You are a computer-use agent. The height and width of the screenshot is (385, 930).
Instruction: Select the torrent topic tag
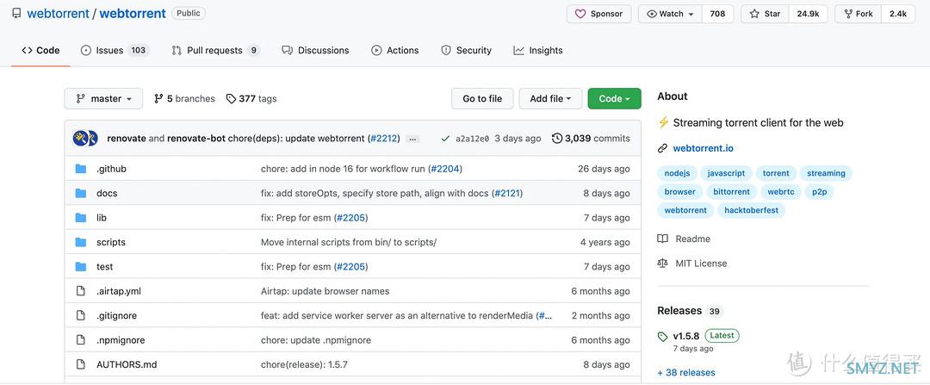(776, 173)
